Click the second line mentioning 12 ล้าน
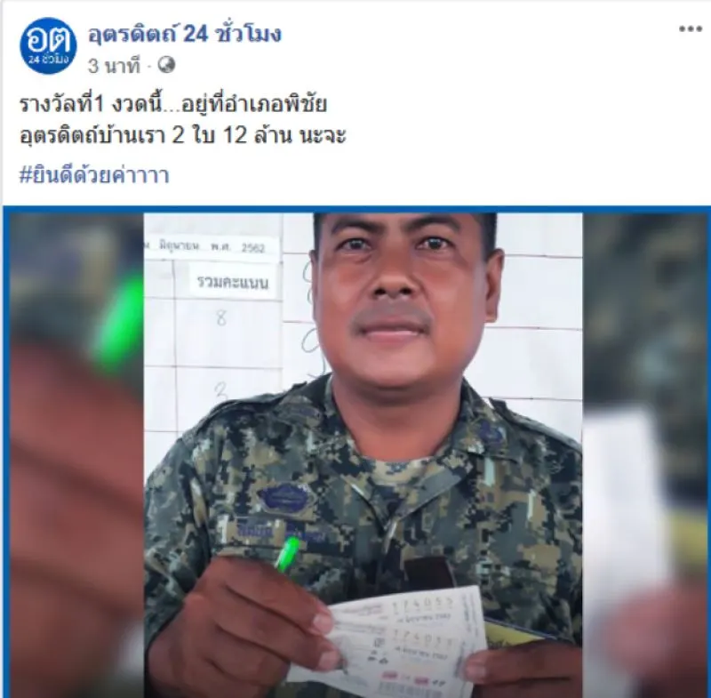This screenshot has height=698, width=711. tap(182, 135)
